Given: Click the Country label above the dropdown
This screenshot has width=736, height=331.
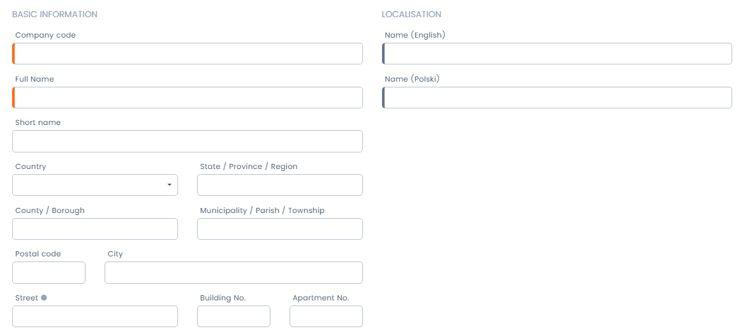Looking at the screenshot, I should point(31,166).
